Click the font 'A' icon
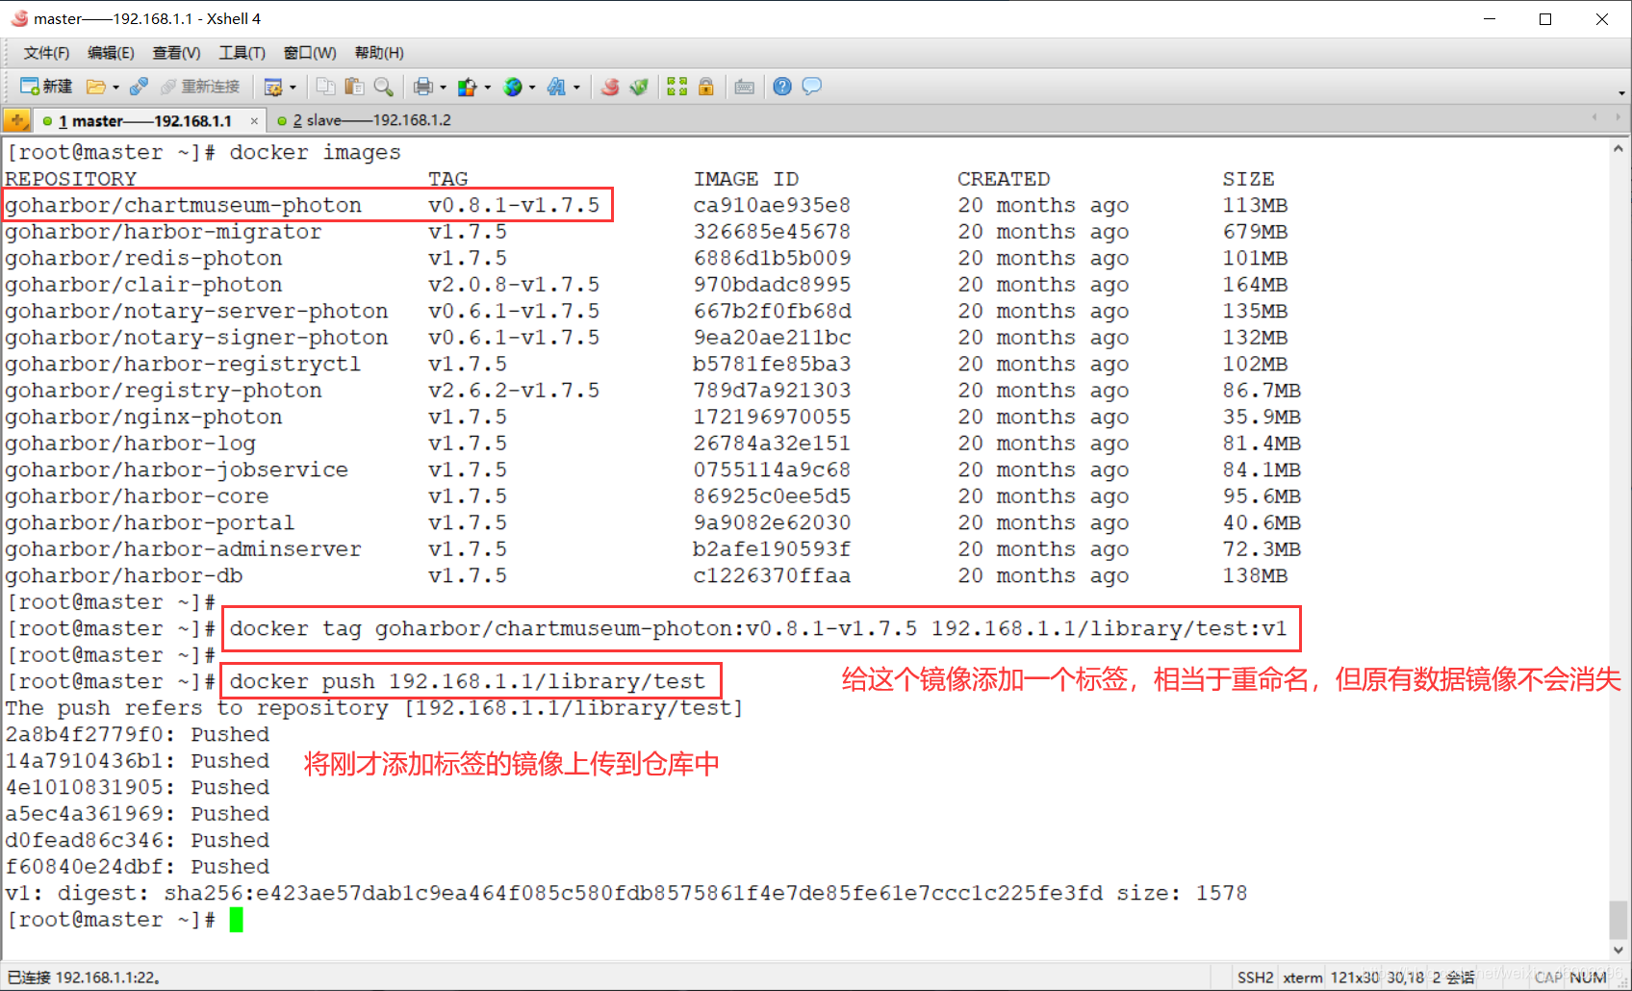This screenshot has width=1632, height=991. (x=556, y=87)
